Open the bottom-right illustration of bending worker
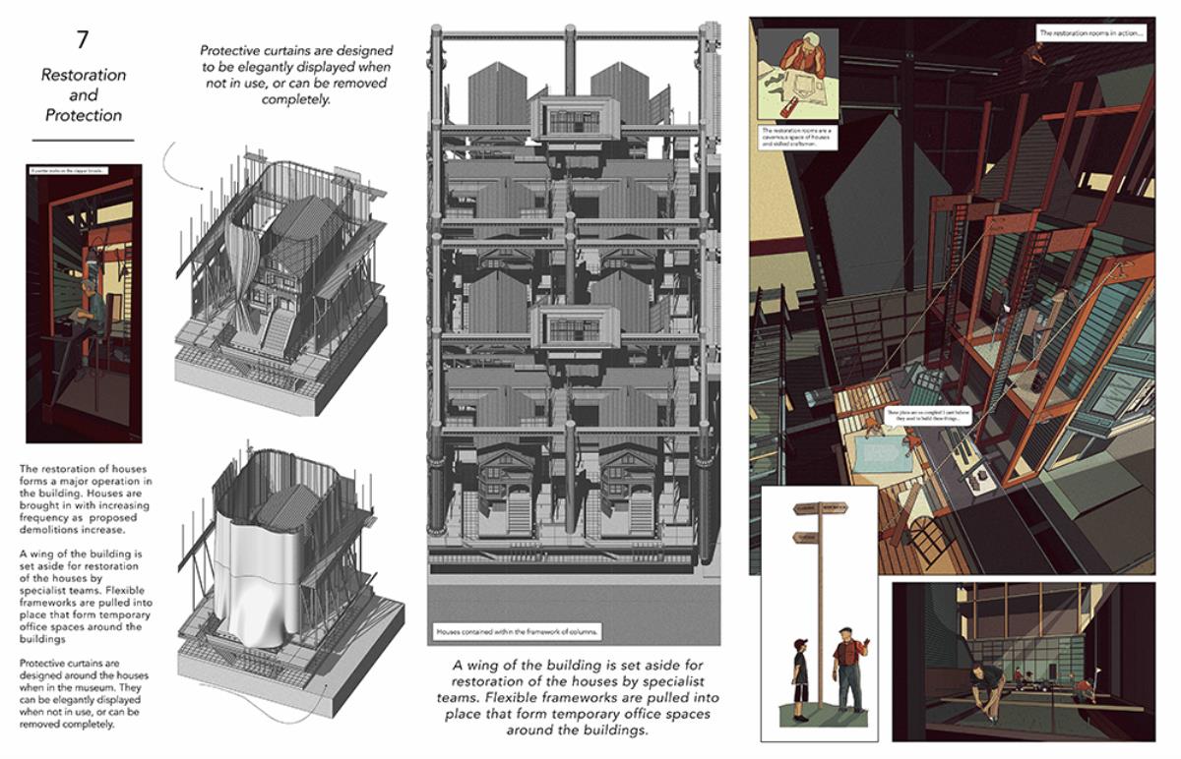 [x=1023, y=661]
